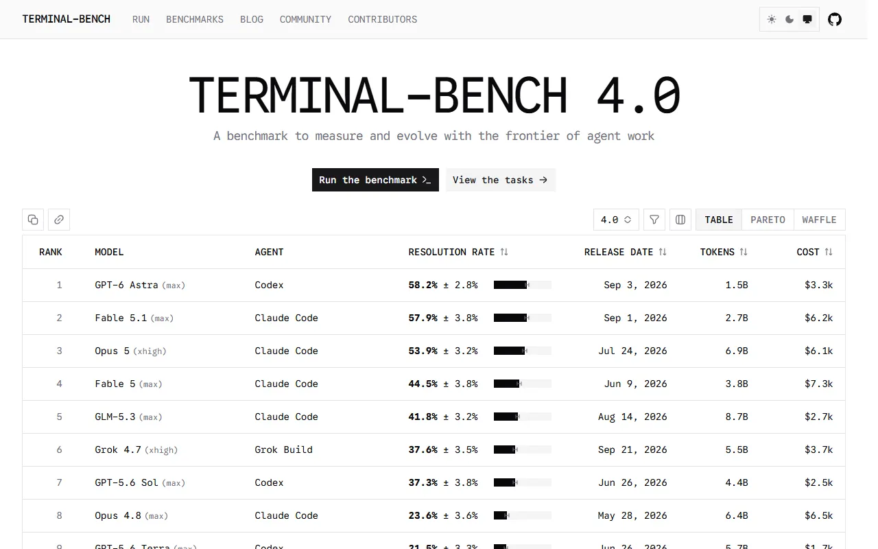Open the 4.0 version dropdown

(616, 220)
